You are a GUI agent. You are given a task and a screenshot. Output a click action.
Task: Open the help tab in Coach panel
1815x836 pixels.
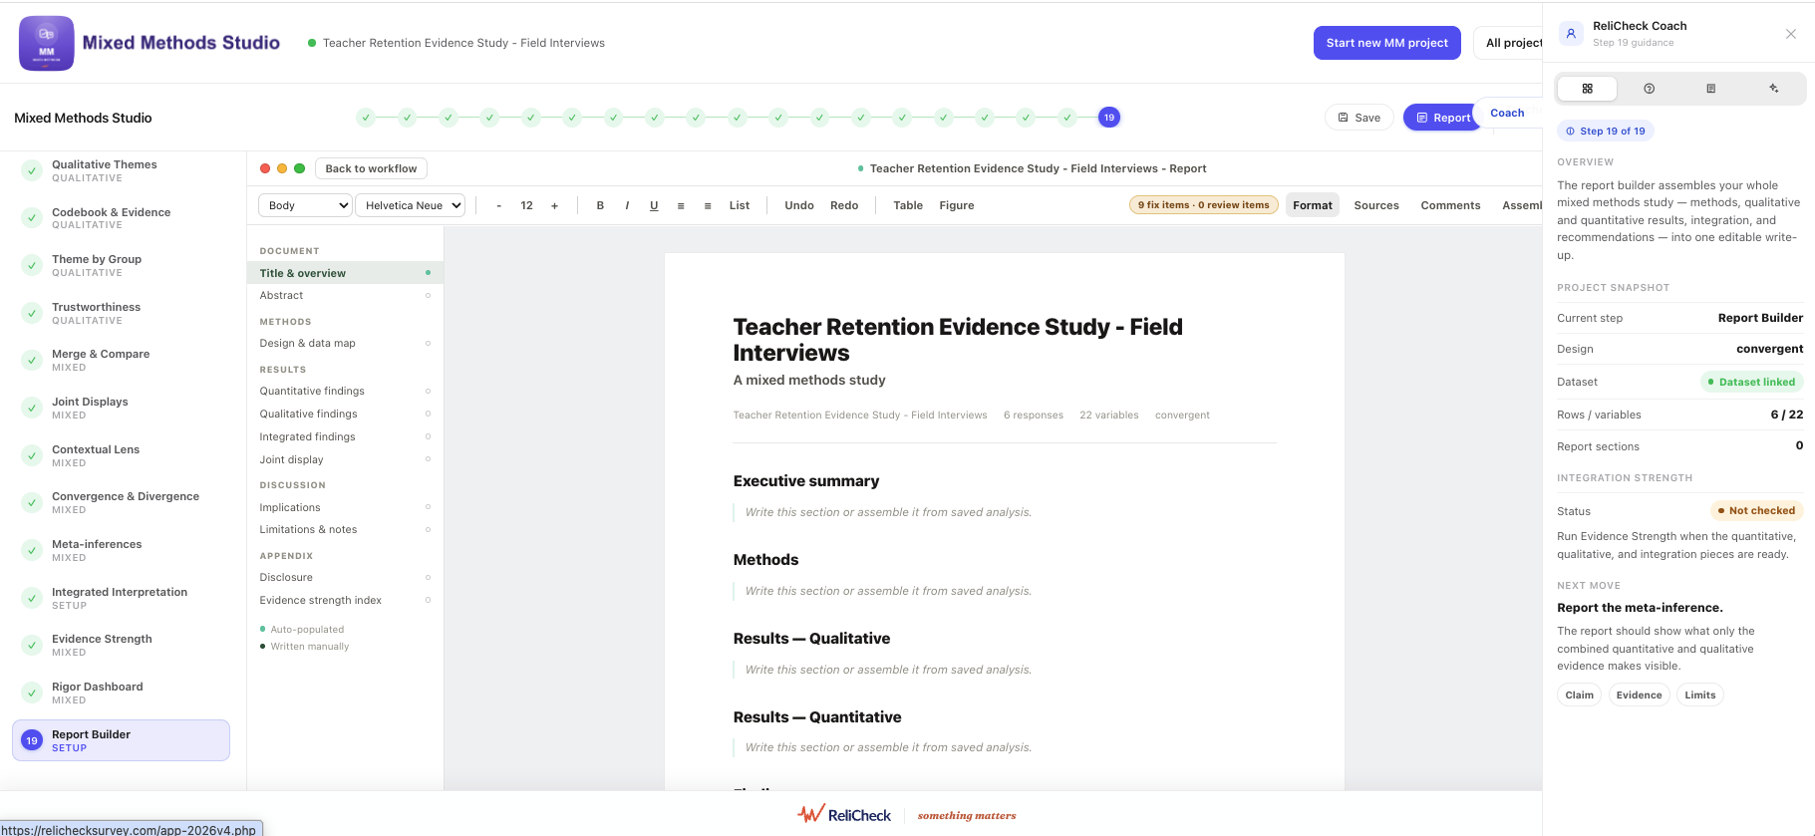(x=1649, y=89)
